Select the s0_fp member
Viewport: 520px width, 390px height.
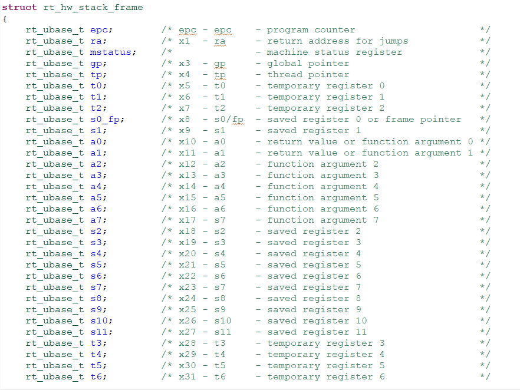[105, 120]
